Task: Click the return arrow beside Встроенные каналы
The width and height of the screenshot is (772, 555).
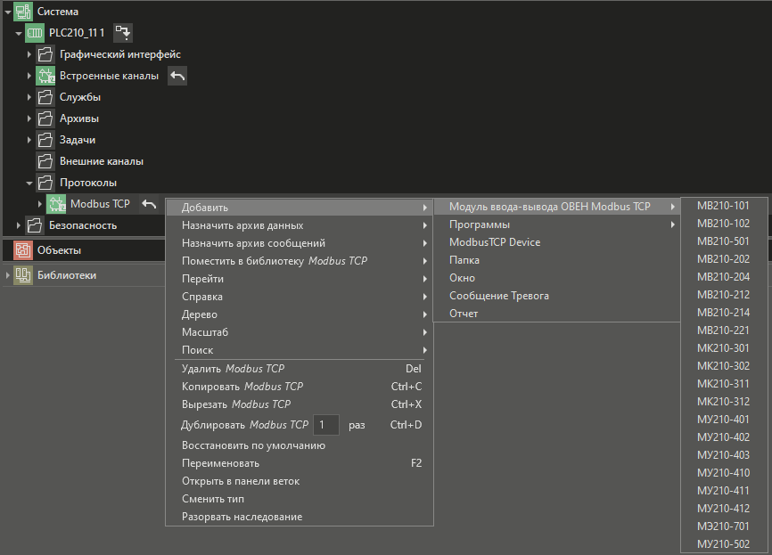Action: [x=177, y=76]
